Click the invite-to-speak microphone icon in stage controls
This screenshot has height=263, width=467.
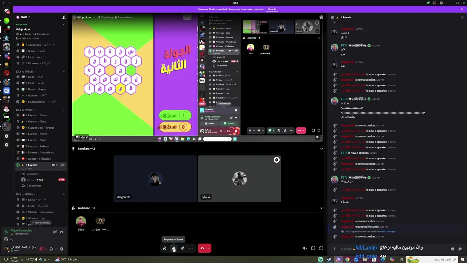(182, 248)
